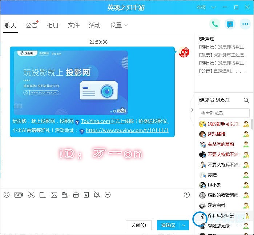Insert a picture into chat
The width and height of the screenshot is (254, 235).
pos(54,195)
